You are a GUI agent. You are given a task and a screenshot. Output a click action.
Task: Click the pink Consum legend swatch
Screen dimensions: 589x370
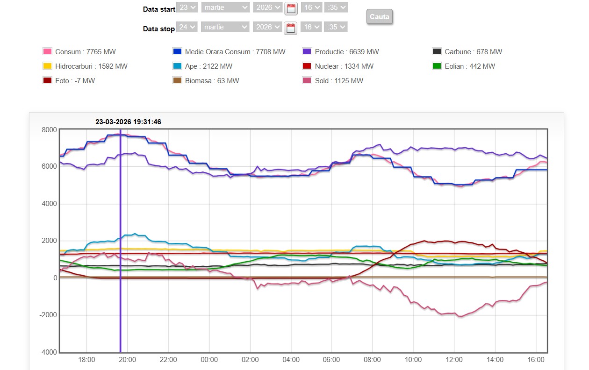coord(47,52)
